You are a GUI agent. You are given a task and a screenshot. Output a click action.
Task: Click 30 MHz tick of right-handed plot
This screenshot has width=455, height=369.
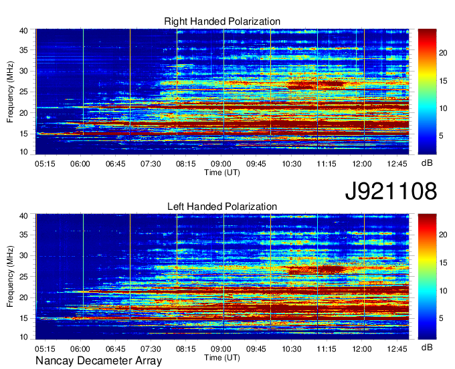[23, 71]
